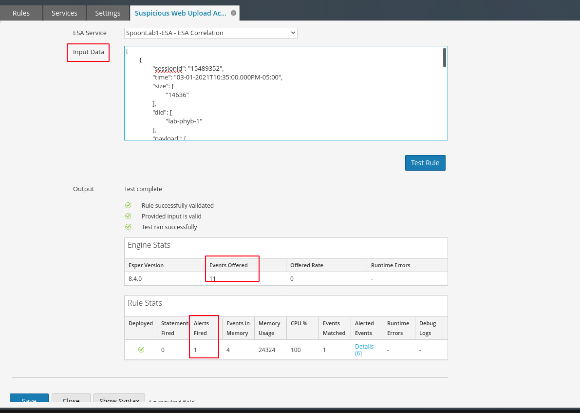Switch to the Rules tab

(x=21, y=13)
